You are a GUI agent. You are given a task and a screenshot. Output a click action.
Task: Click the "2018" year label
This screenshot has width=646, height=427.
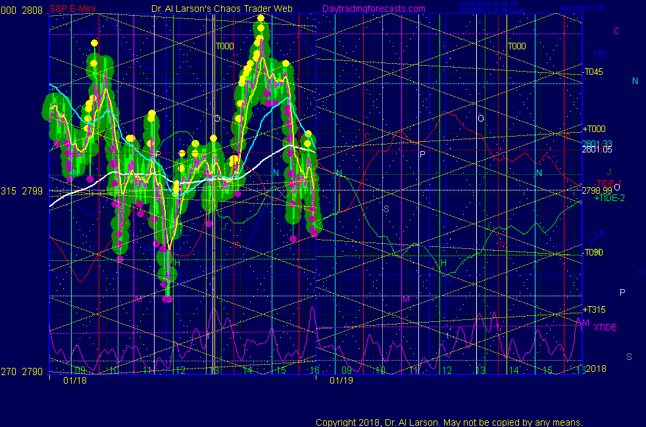tap(596, 369)
